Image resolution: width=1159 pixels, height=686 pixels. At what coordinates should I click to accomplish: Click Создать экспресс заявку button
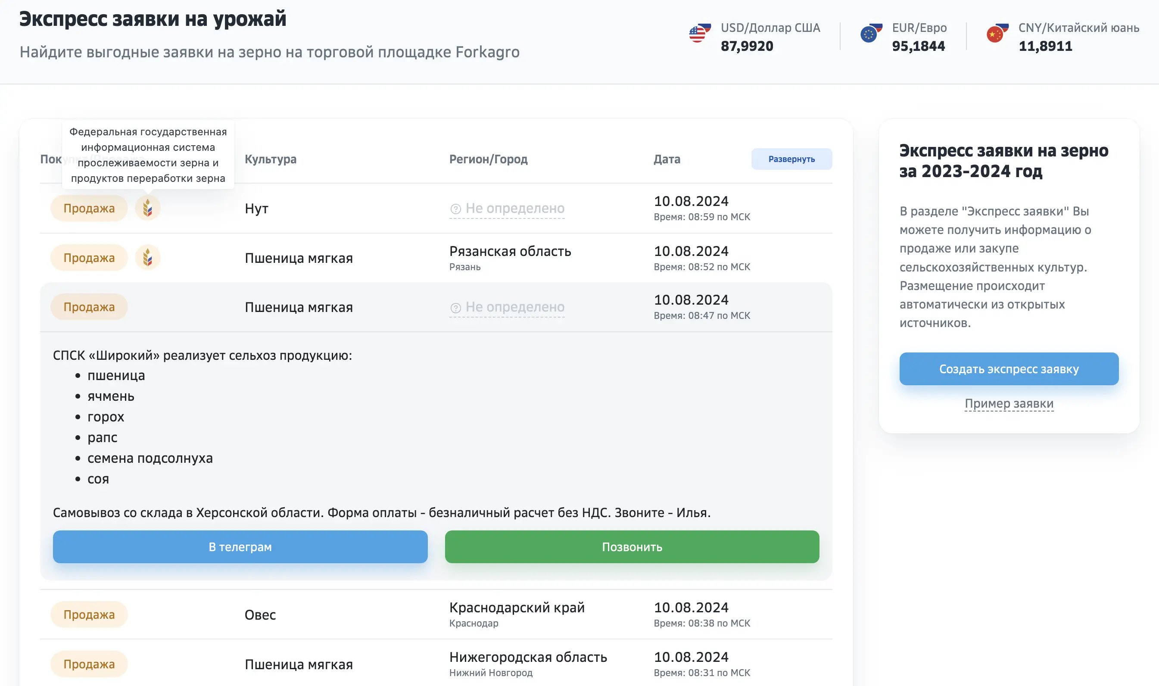pyautogui.click(x=1009, y=368)
